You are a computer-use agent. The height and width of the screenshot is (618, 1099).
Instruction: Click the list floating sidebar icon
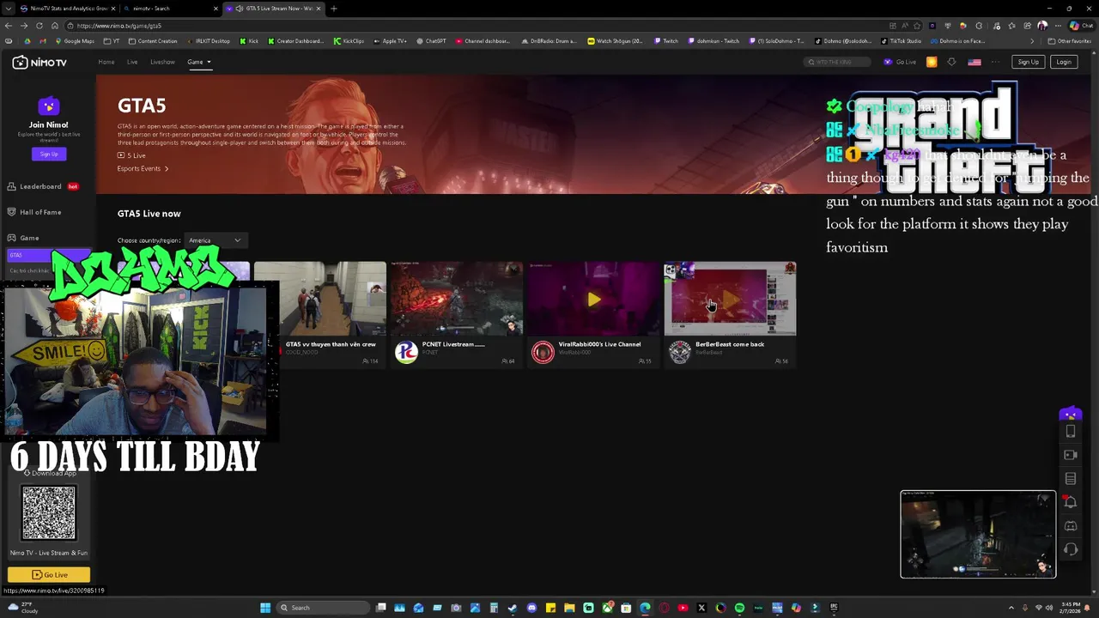click(1070, 479)
